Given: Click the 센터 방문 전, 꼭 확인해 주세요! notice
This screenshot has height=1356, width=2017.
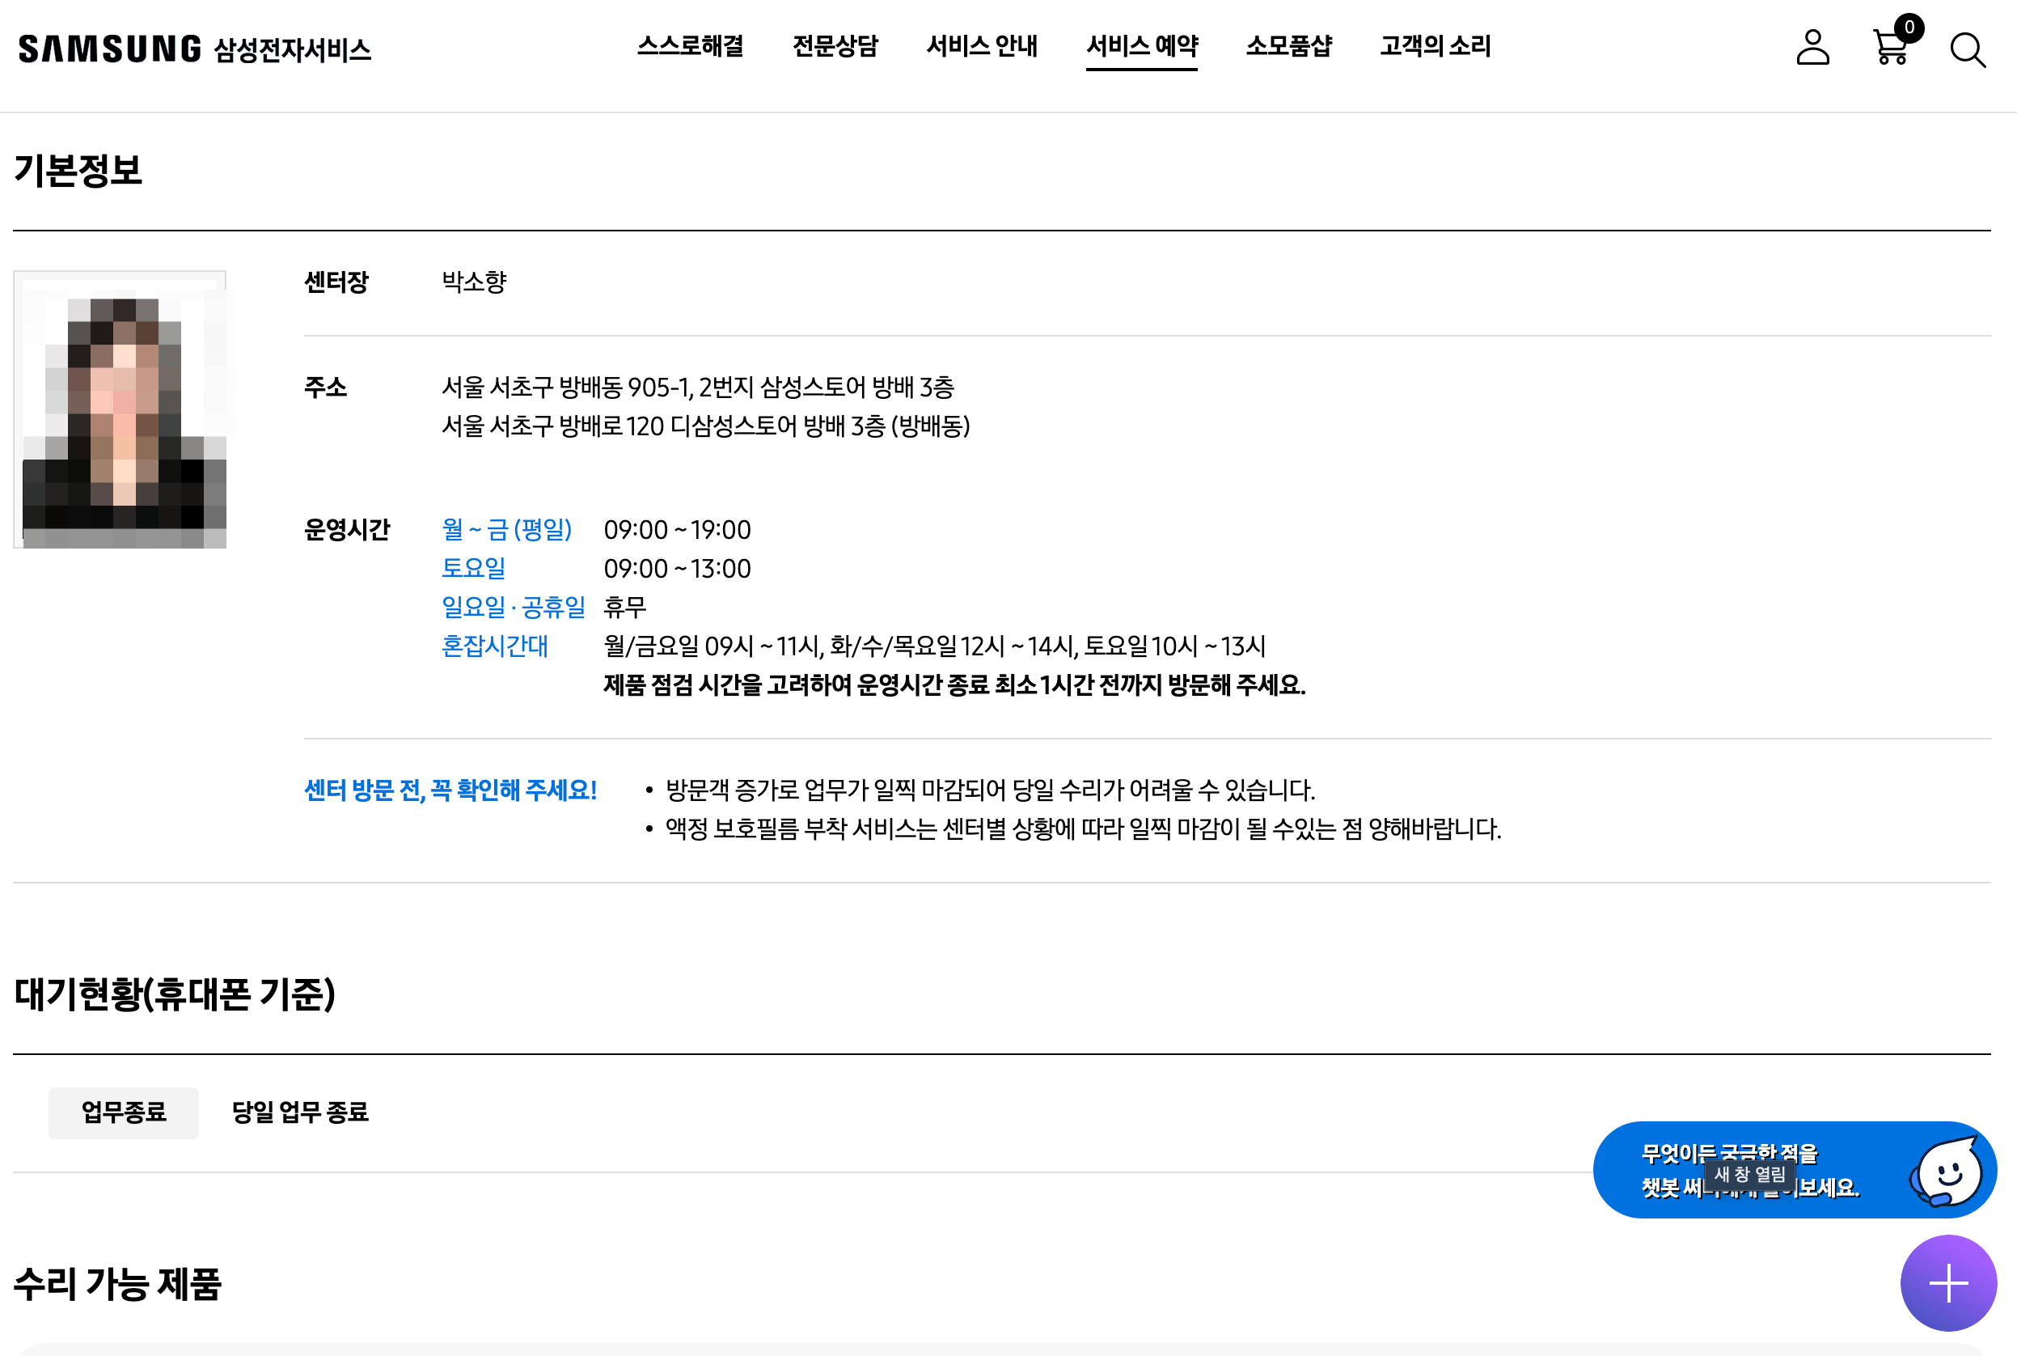Looking at the screenshot, I should point(450,790).
